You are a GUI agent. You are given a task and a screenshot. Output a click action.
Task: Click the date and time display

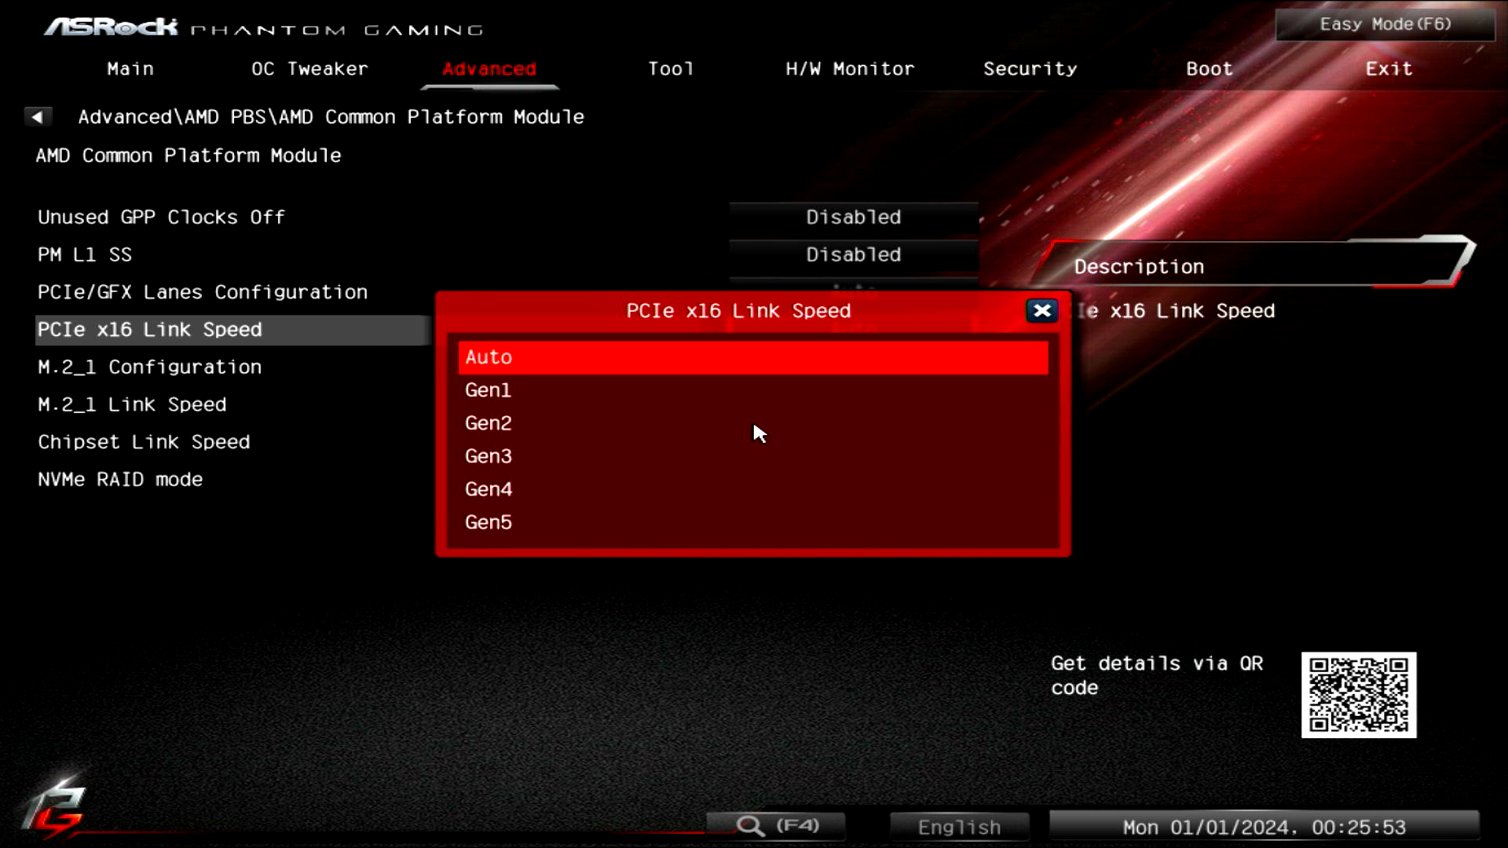1264,827
